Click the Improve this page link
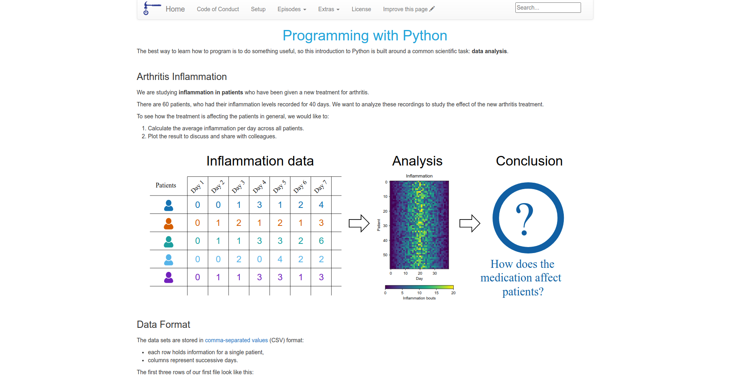 coord(409,9)
